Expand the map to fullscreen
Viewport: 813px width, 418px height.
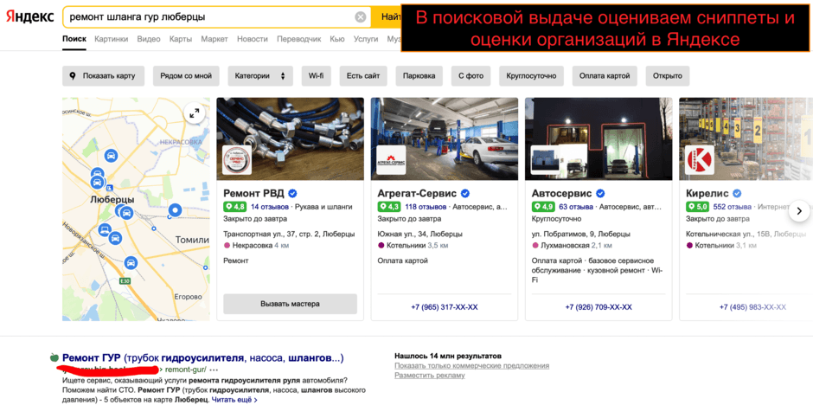195,113
